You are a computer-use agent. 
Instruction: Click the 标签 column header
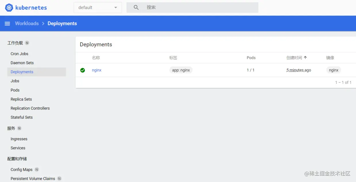[x=173, y=58]
